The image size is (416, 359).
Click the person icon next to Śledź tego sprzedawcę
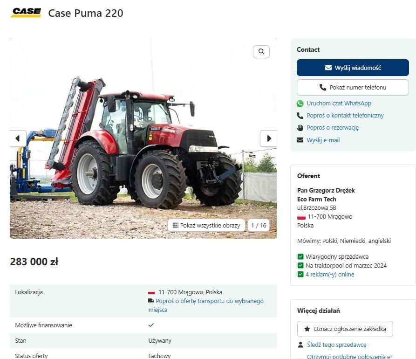(x=300, y=345)
